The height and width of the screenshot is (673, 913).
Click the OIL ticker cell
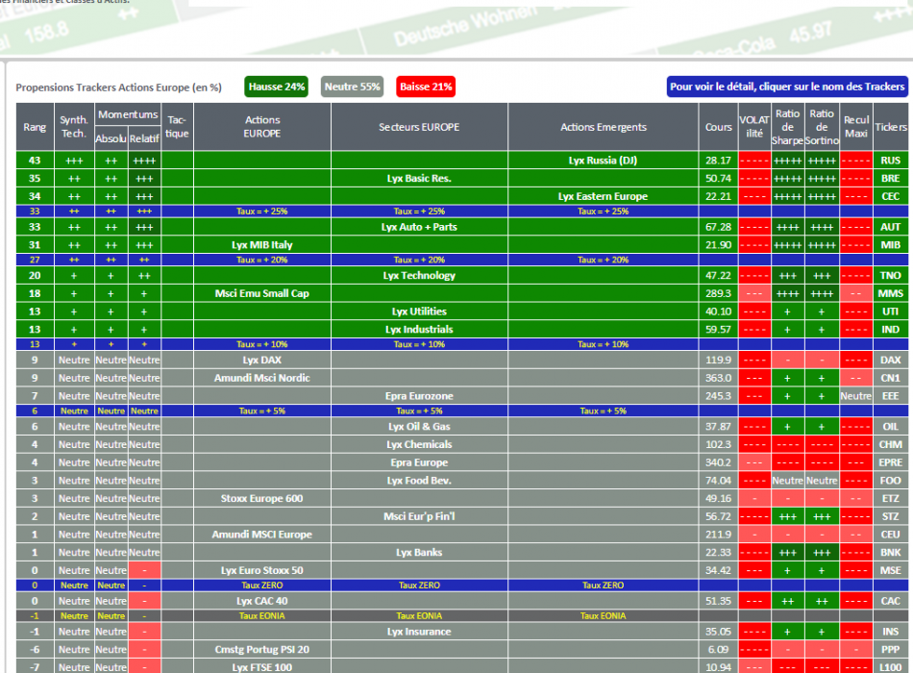pyautogui.click(x=891, y=426)
